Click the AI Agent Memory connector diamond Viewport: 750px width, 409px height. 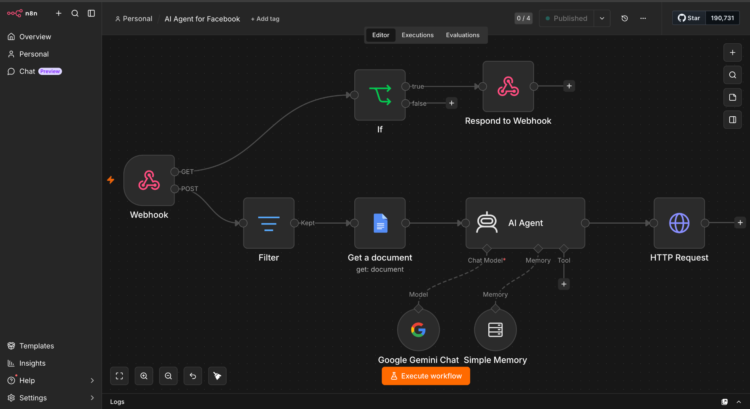click(x=538, y=249)
